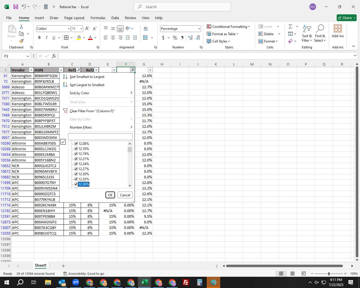Viewport: 360px width, 288px height.
Task: Apply Underline formatting
Action: point(54,37)
